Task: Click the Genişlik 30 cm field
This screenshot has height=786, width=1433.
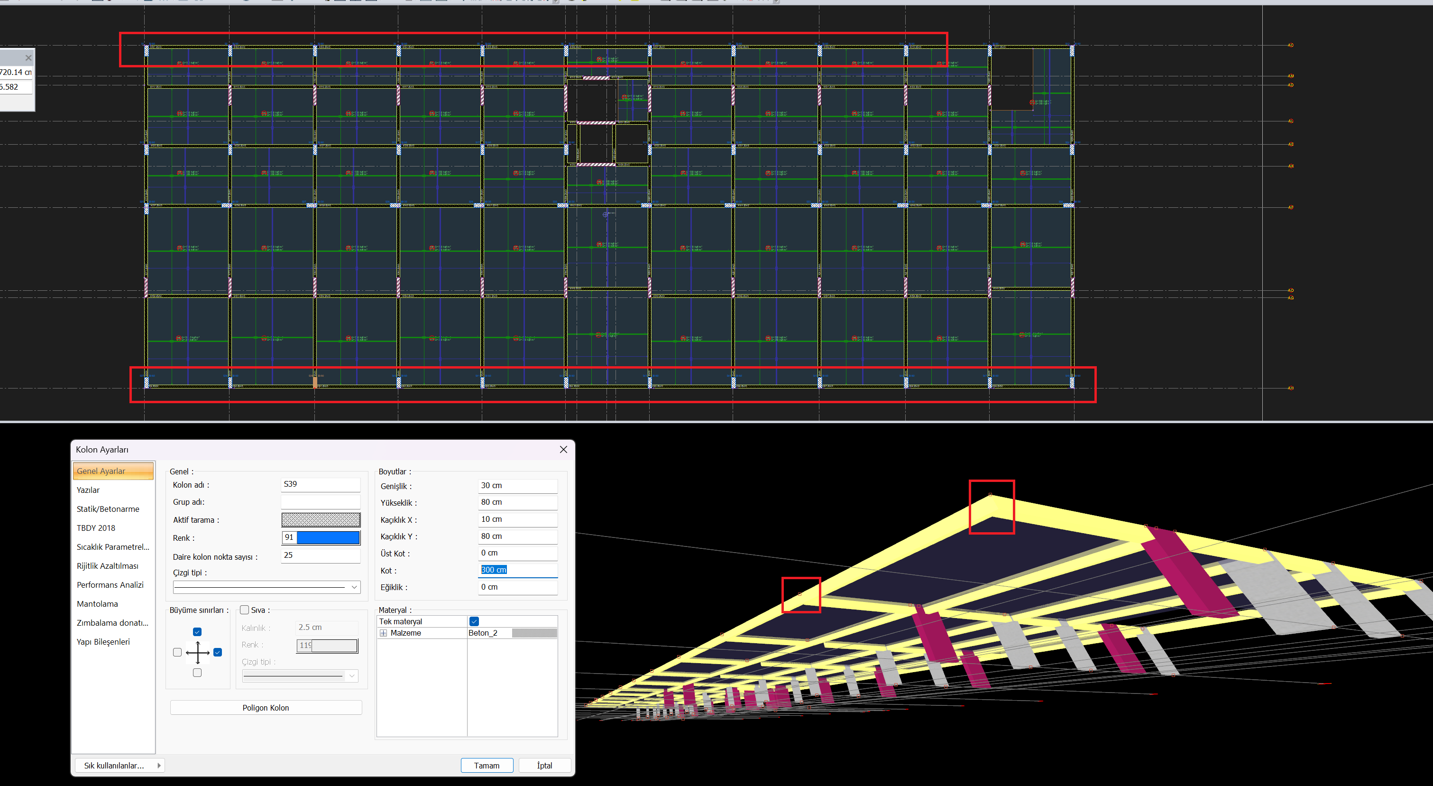Action: [x=518, y=486]
